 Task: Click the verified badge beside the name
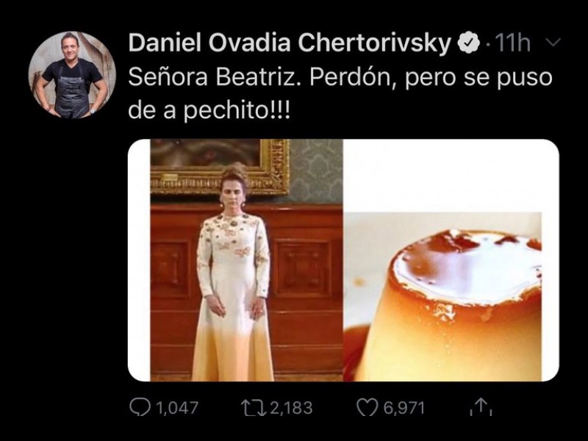467,45
